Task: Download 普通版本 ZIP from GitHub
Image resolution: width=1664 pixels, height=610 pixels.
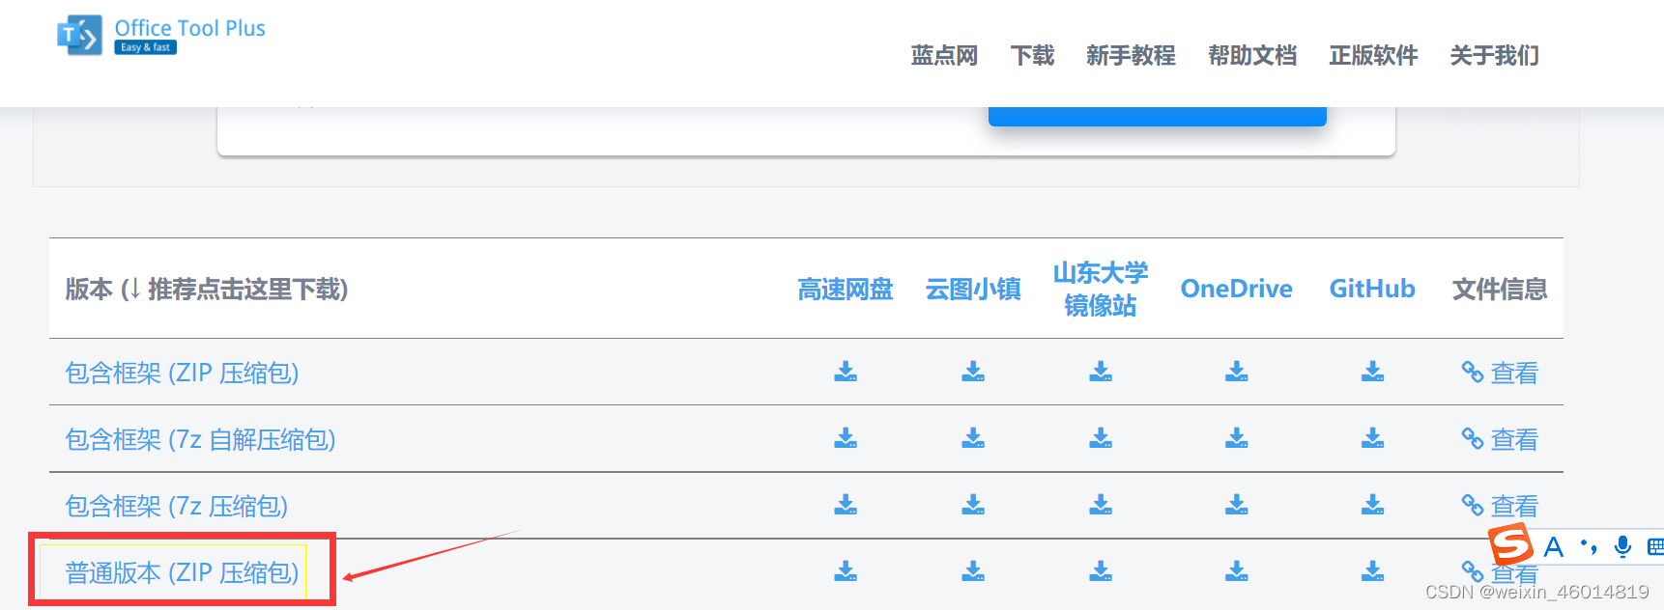Action: [x=1373, y=571]
